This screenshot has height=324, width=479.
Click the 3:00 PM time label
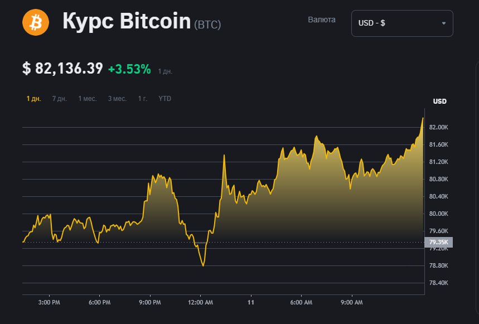[x=49, y=302]
